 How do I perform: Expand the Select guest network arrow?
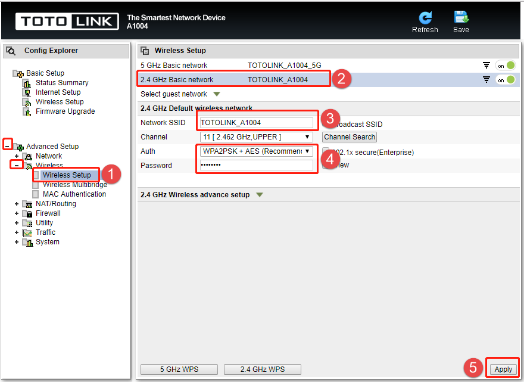pyautogui.click(x=217, y=94)
